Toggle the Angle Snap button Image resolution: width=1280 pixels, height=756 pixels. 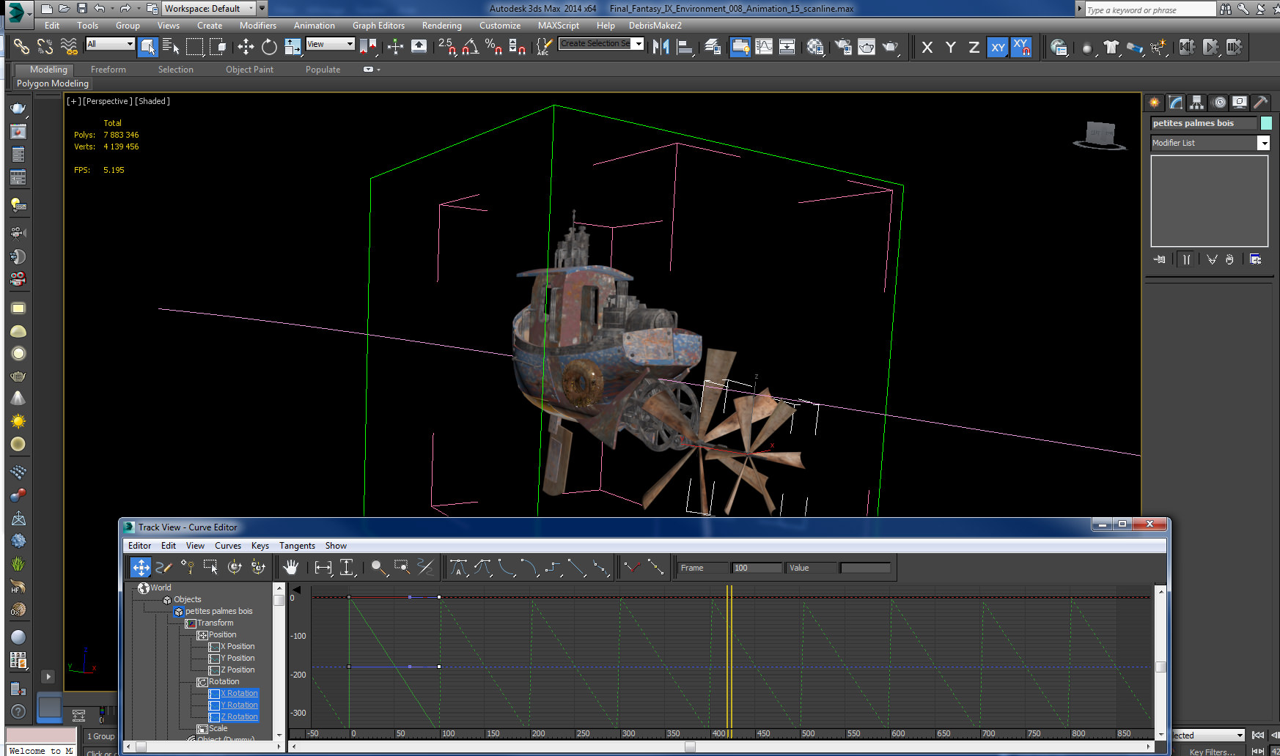[470, 47]
